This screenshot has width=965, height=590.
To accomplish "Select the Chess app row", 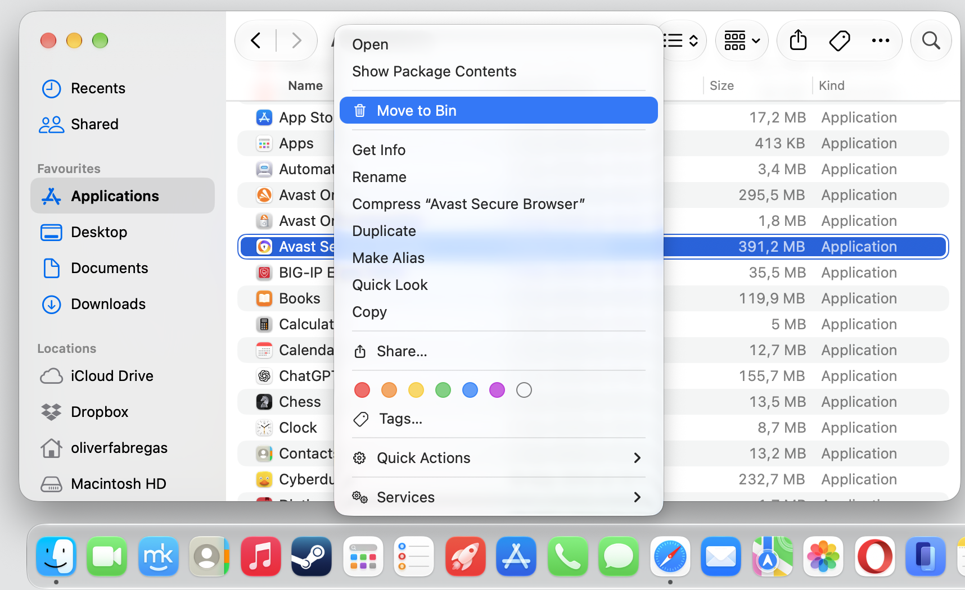I will [x=593, y=402].
